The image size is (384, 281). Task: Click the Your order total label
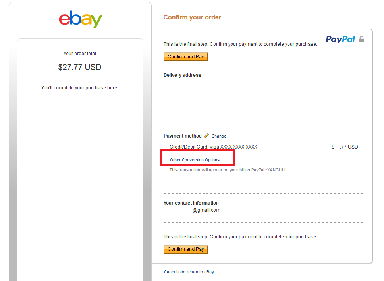[x=80, y=53]
